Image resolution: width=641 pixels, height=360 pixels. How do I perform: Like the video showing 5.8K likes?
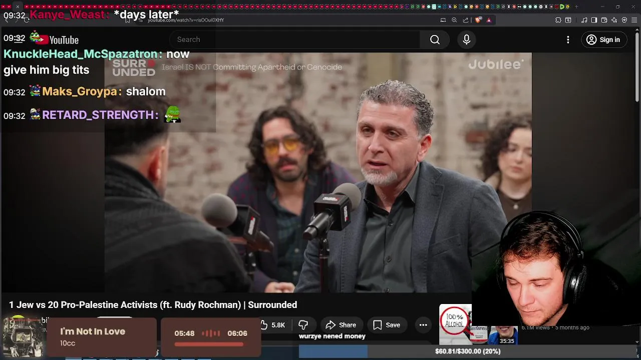point(273,325)
